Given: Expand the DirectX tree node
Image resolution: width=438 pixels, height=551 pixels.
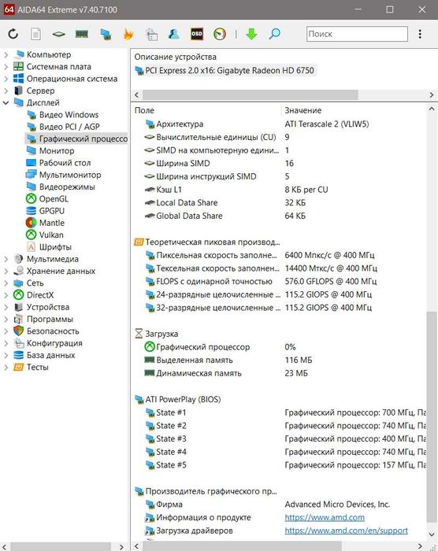Looking at the screenshot, I should [6, 295].
